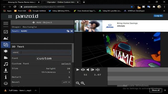Select the 3D cube objects sidebar icon

(6, 45)
